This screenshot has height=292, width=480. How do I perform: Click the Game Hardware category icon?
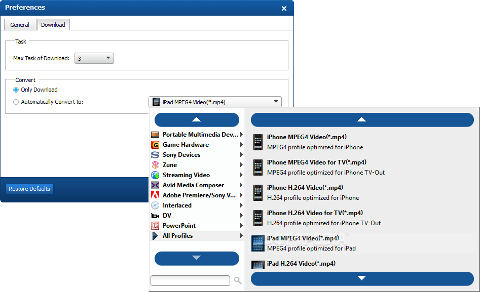point(155,145)
